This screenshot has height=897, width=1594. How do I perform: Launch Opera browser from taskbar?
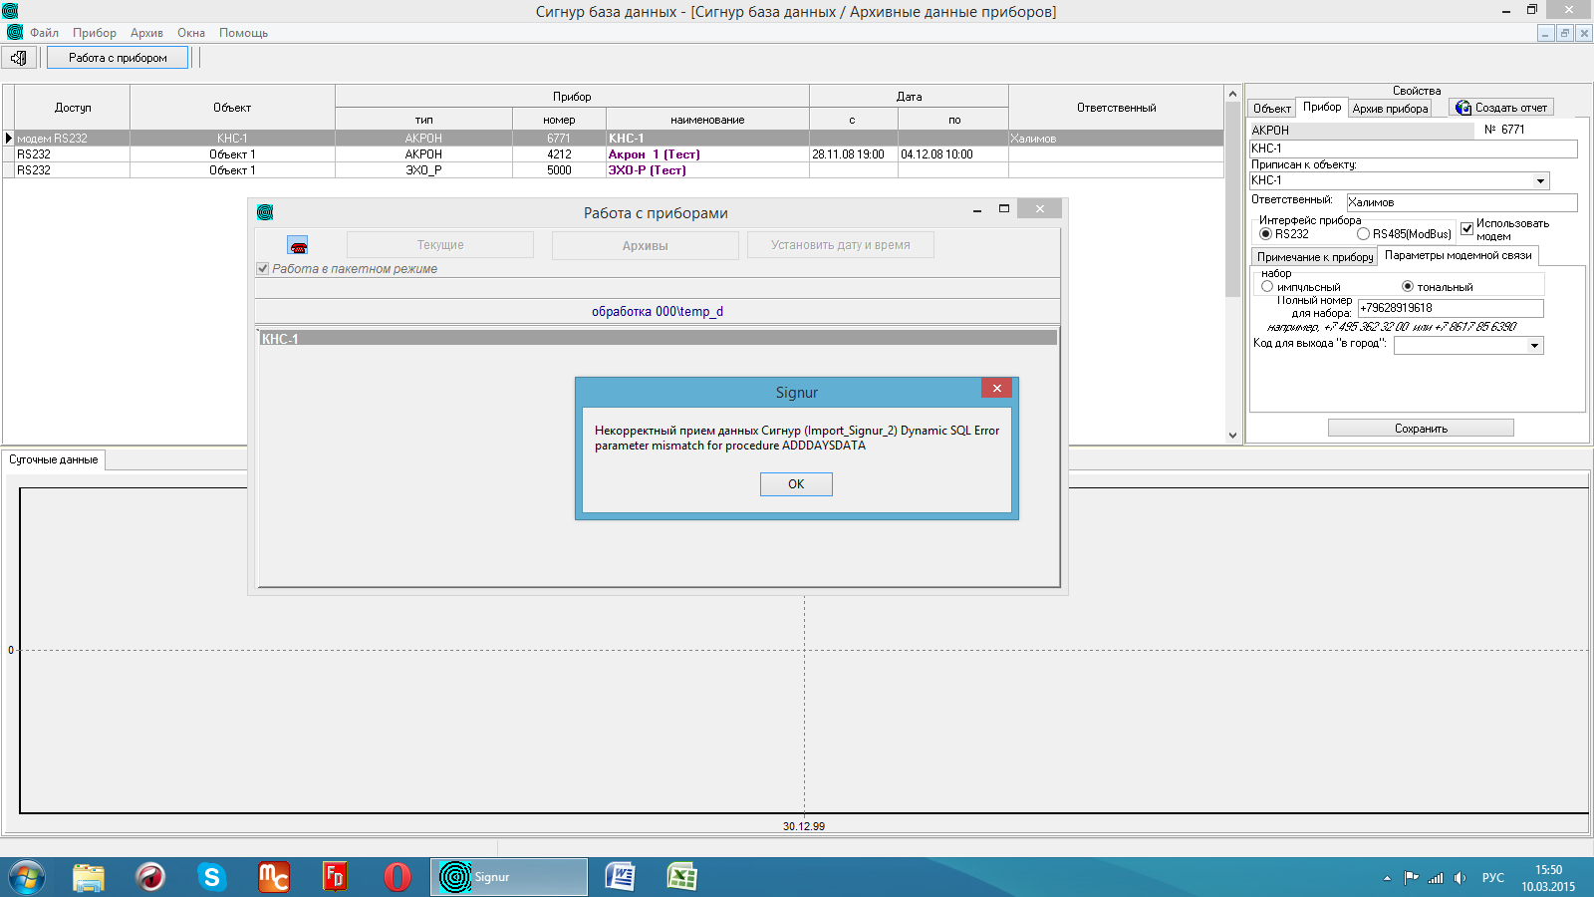click(397, 877)
